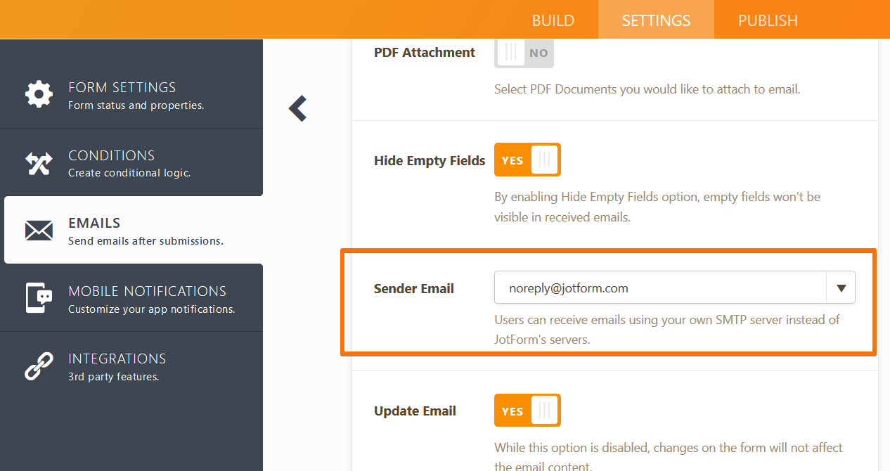Viewport: 890px width, 471px height.
Task: Turn off the Update Email toggle
Action: (527, 410)
